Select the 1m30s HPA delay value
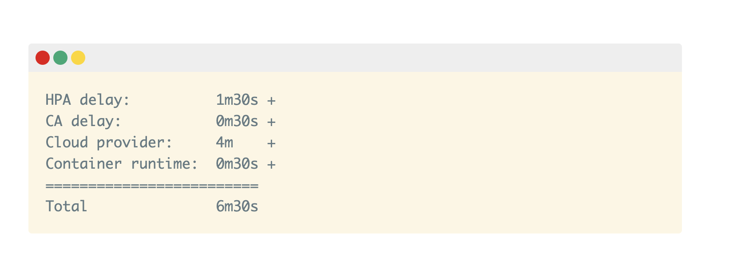This screenshot has width=737, height=277. coord(237,100)
